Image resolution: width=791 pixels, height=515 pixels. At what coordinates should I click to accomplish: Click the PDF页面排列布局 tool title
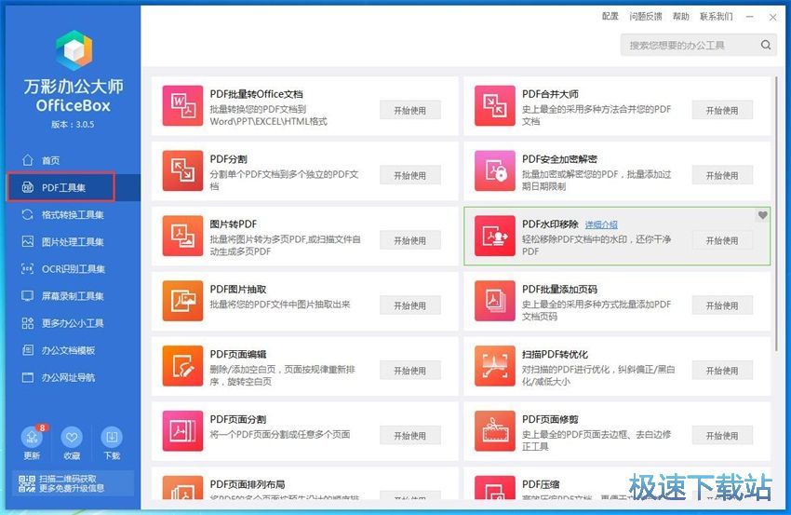(248, 484)
